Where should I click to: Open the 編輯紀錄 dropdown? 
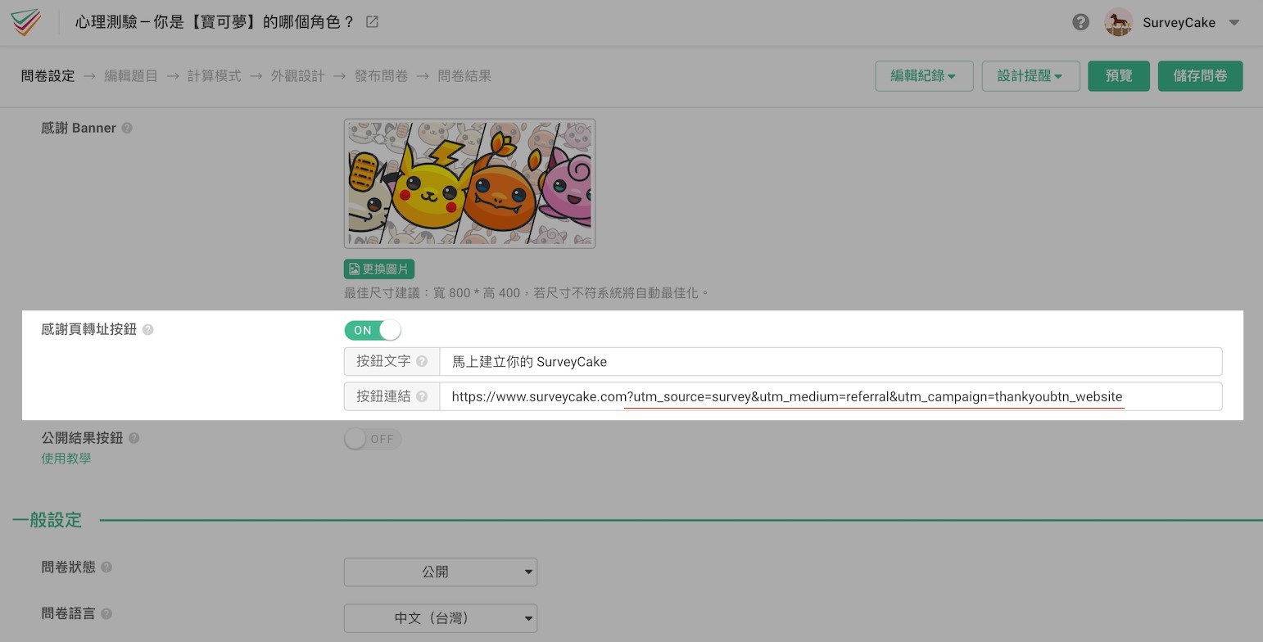(x=924, y=76)
